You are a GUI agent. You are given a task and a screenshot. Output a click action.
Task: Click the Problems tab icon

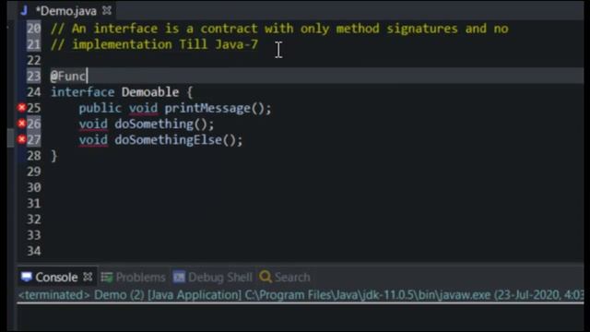tap(107, 278)
